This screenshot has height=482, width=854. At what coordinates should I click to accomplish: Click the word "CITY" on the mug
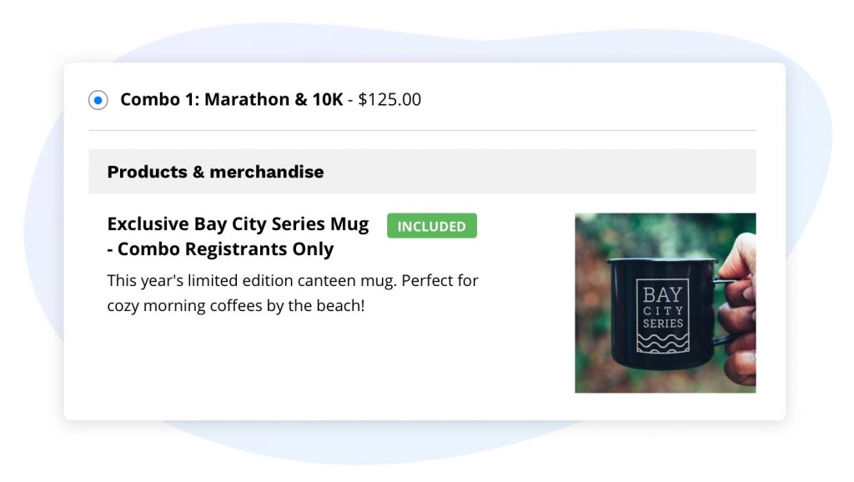point(663,311)
